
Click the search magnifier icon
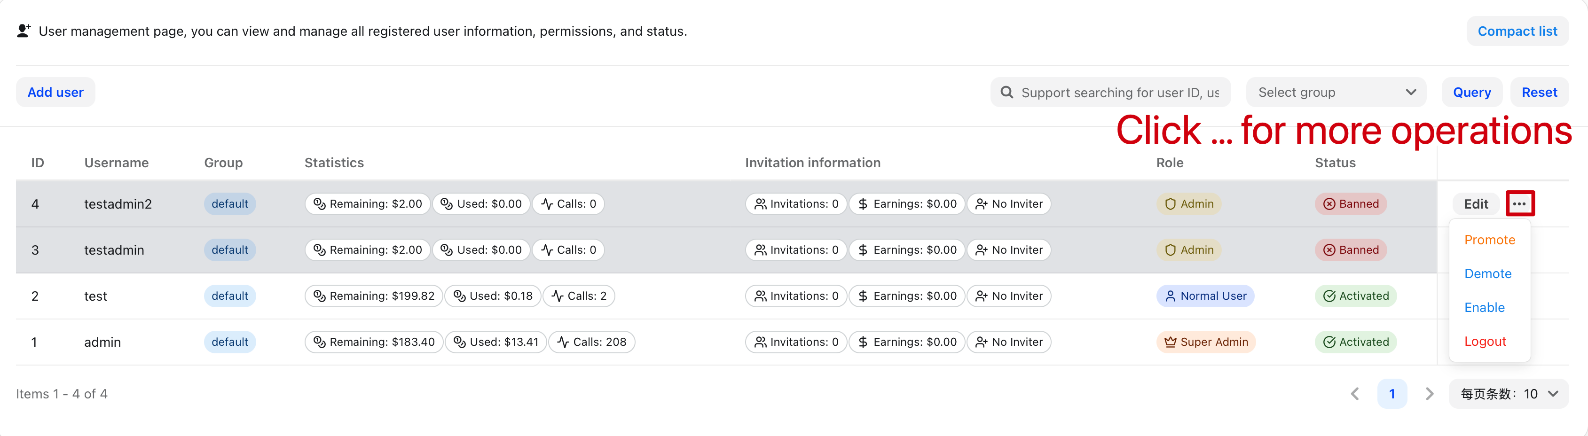pyautogui.click(x=1006, y=93)
